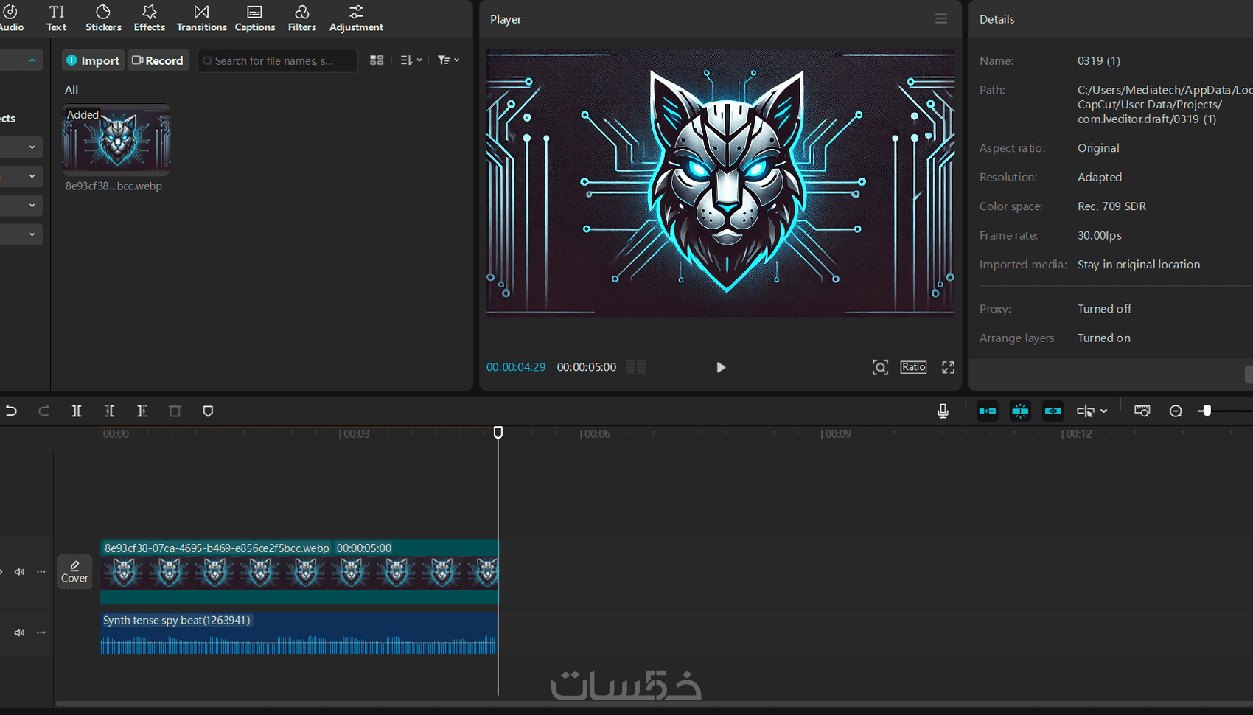Image resolution: width=1253 pixels, height=715 pixels.
Task: Play the preview in the Player
Action: tap(721, 367)
